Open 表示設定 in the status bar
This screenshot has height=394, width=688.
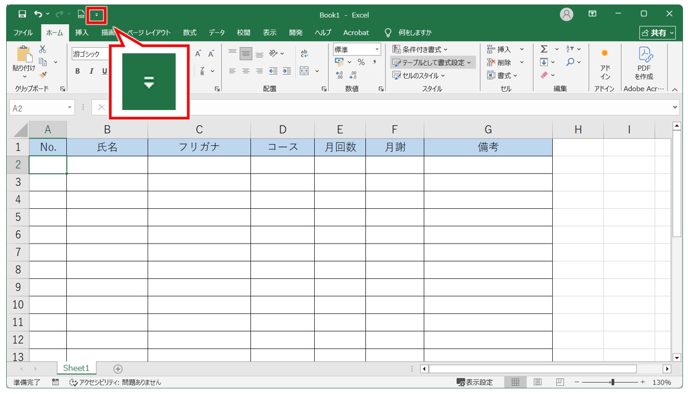pos(475,382)
